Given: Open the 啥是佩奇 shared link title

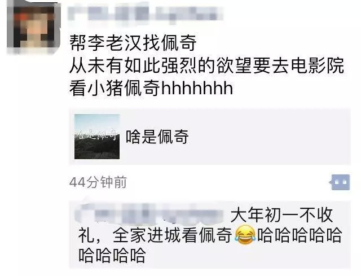Looking at the screenshot, I should 157,137.
